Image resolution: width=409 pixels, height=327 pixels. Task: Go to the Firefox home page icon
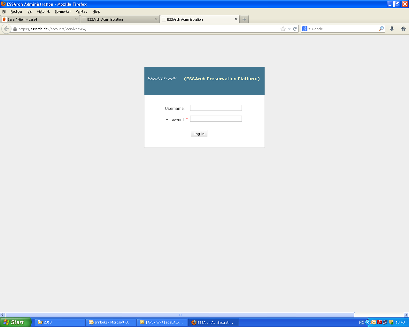pos(403,29)
